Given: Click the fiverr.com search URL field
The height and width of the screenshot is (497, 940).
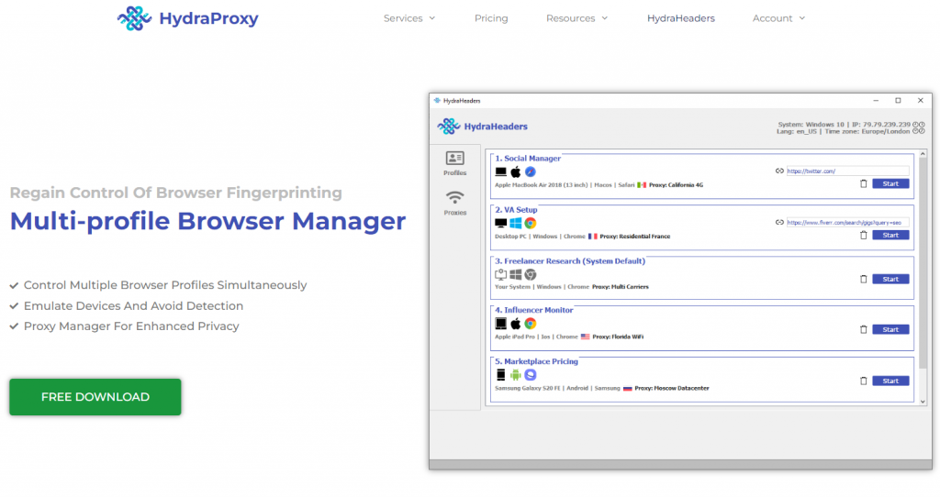Looking at the screenshot, I should [x=847, y=223].
